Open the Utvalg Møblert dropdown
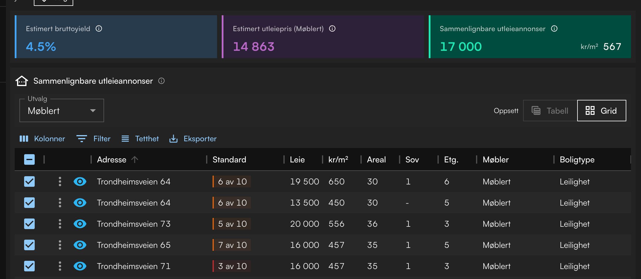The image size is (641, 279). coord(62,111)
